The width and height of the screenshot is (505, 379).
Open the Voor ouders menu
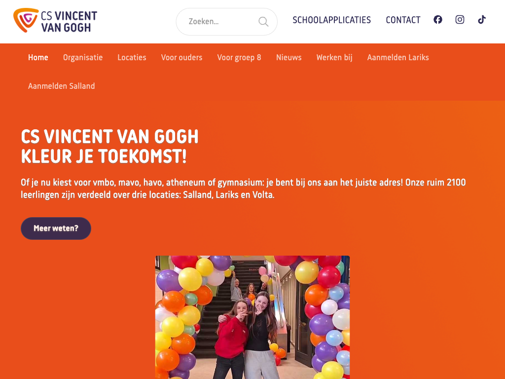181,57
